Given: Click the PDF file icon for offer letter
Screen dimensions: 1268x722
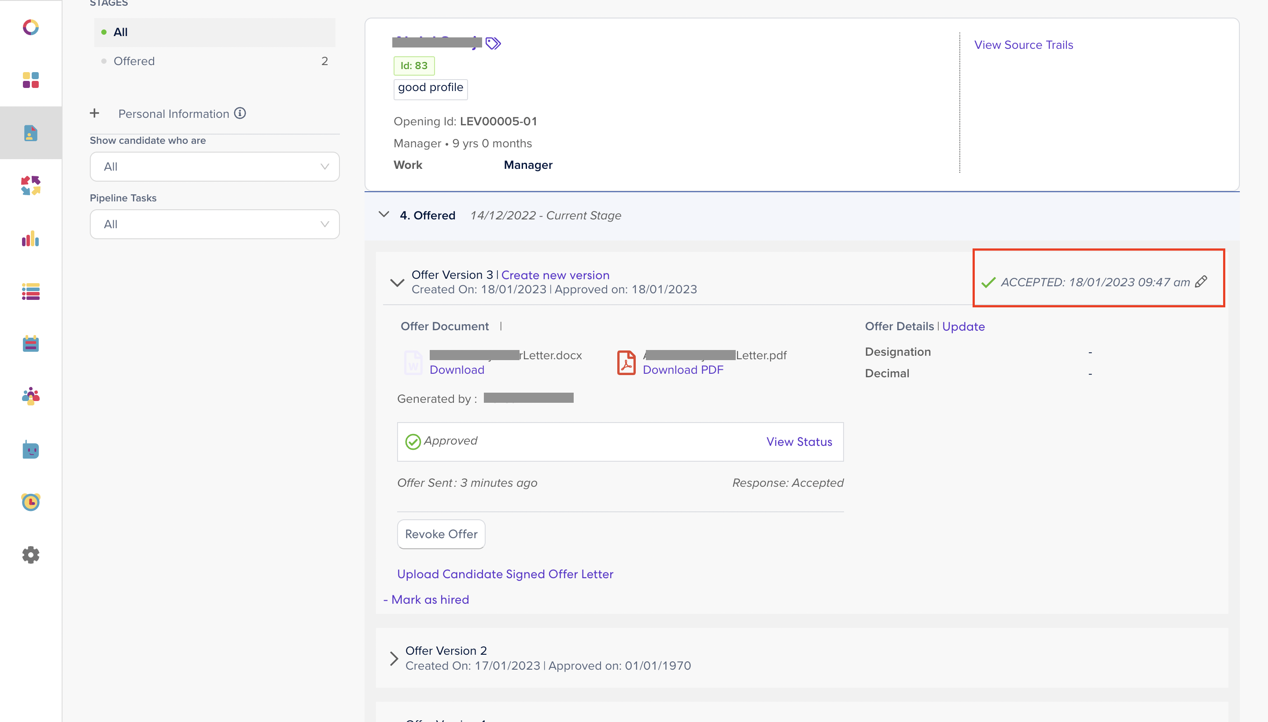Looking at the screenshot, I should (x=627, y=362).
